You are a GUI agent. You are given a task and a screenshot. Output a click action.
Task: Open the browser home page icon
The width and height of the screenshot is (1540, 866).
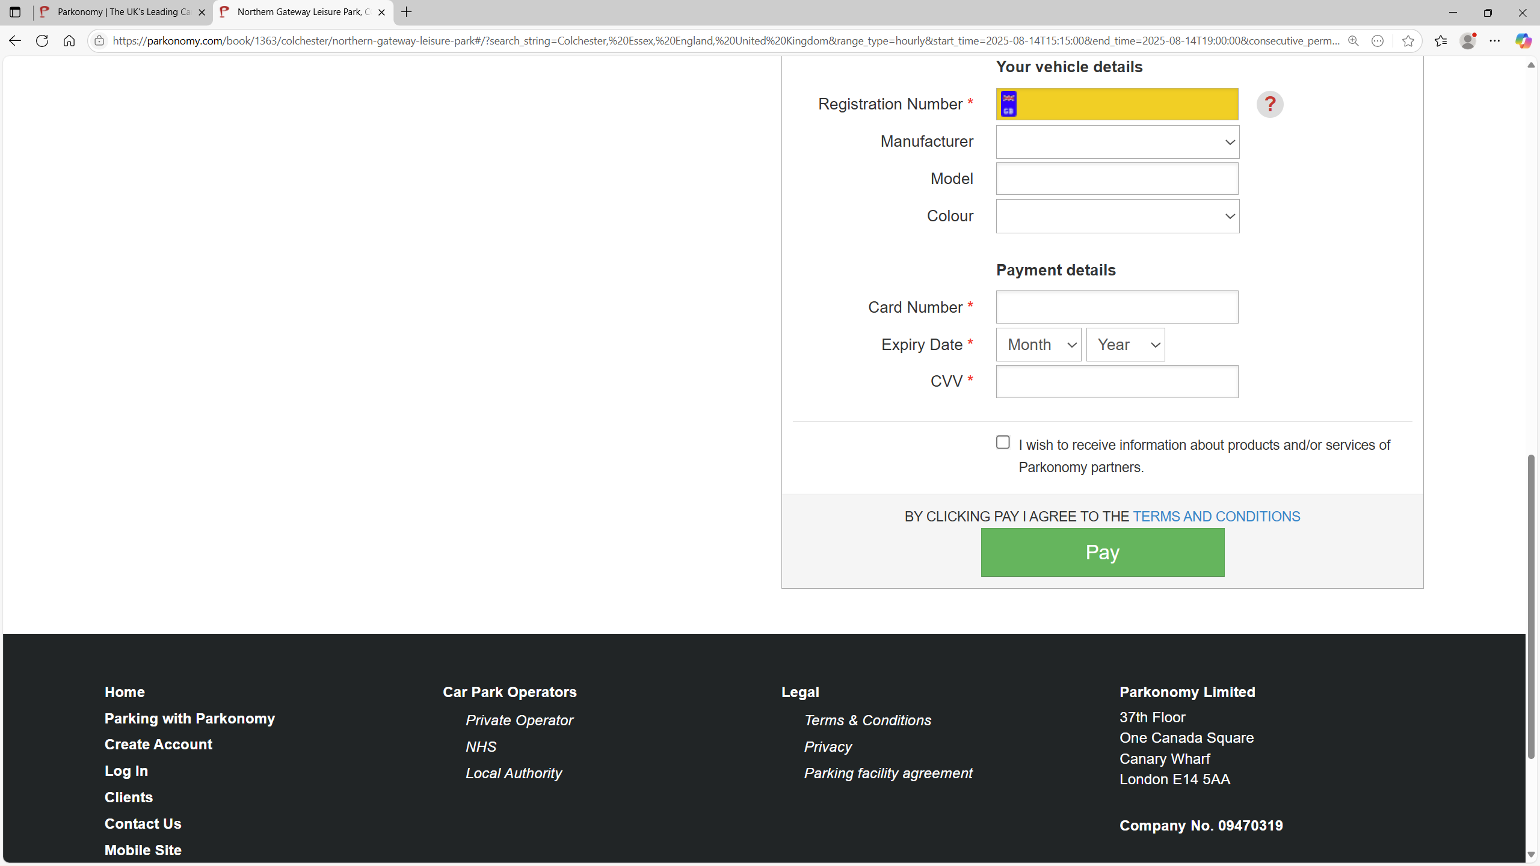(x=69, y=41)
